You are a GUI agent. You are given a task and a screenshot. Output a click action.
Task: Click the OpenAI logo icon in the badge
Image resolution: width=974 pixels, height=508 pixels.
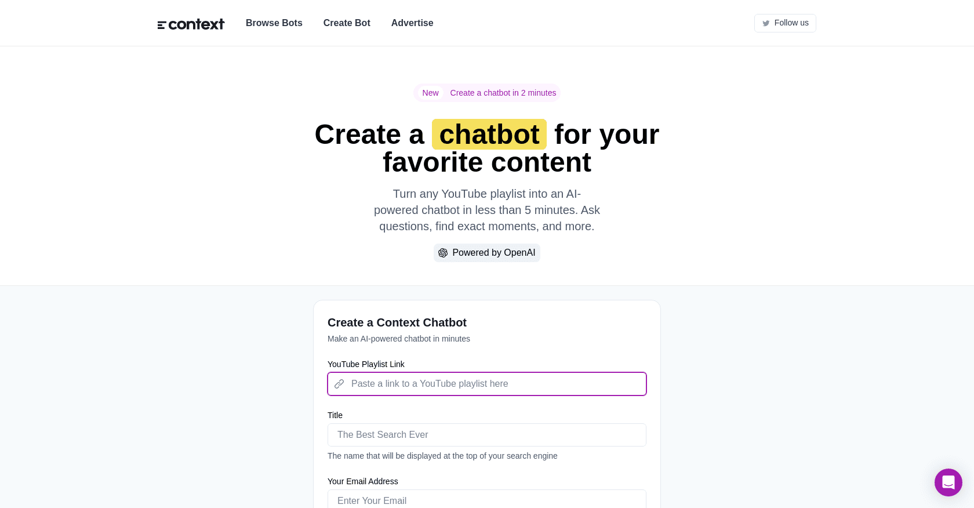(x=444, y=253)
